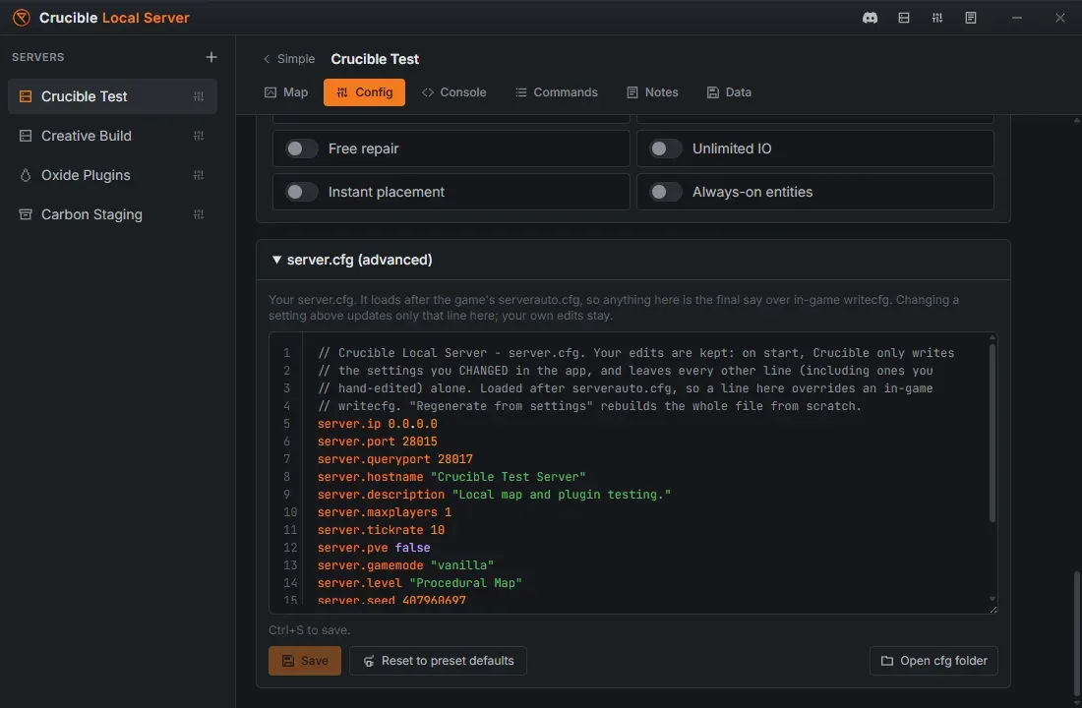
Task: Enable the Always-on entities toggle
Action: [x=666, y=193]
